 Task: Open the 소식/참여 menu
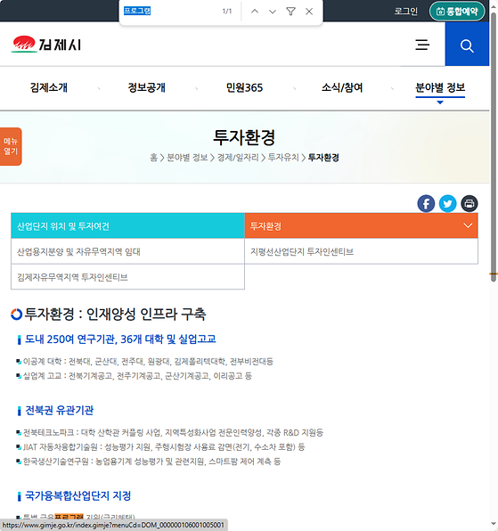coord(342,87)
